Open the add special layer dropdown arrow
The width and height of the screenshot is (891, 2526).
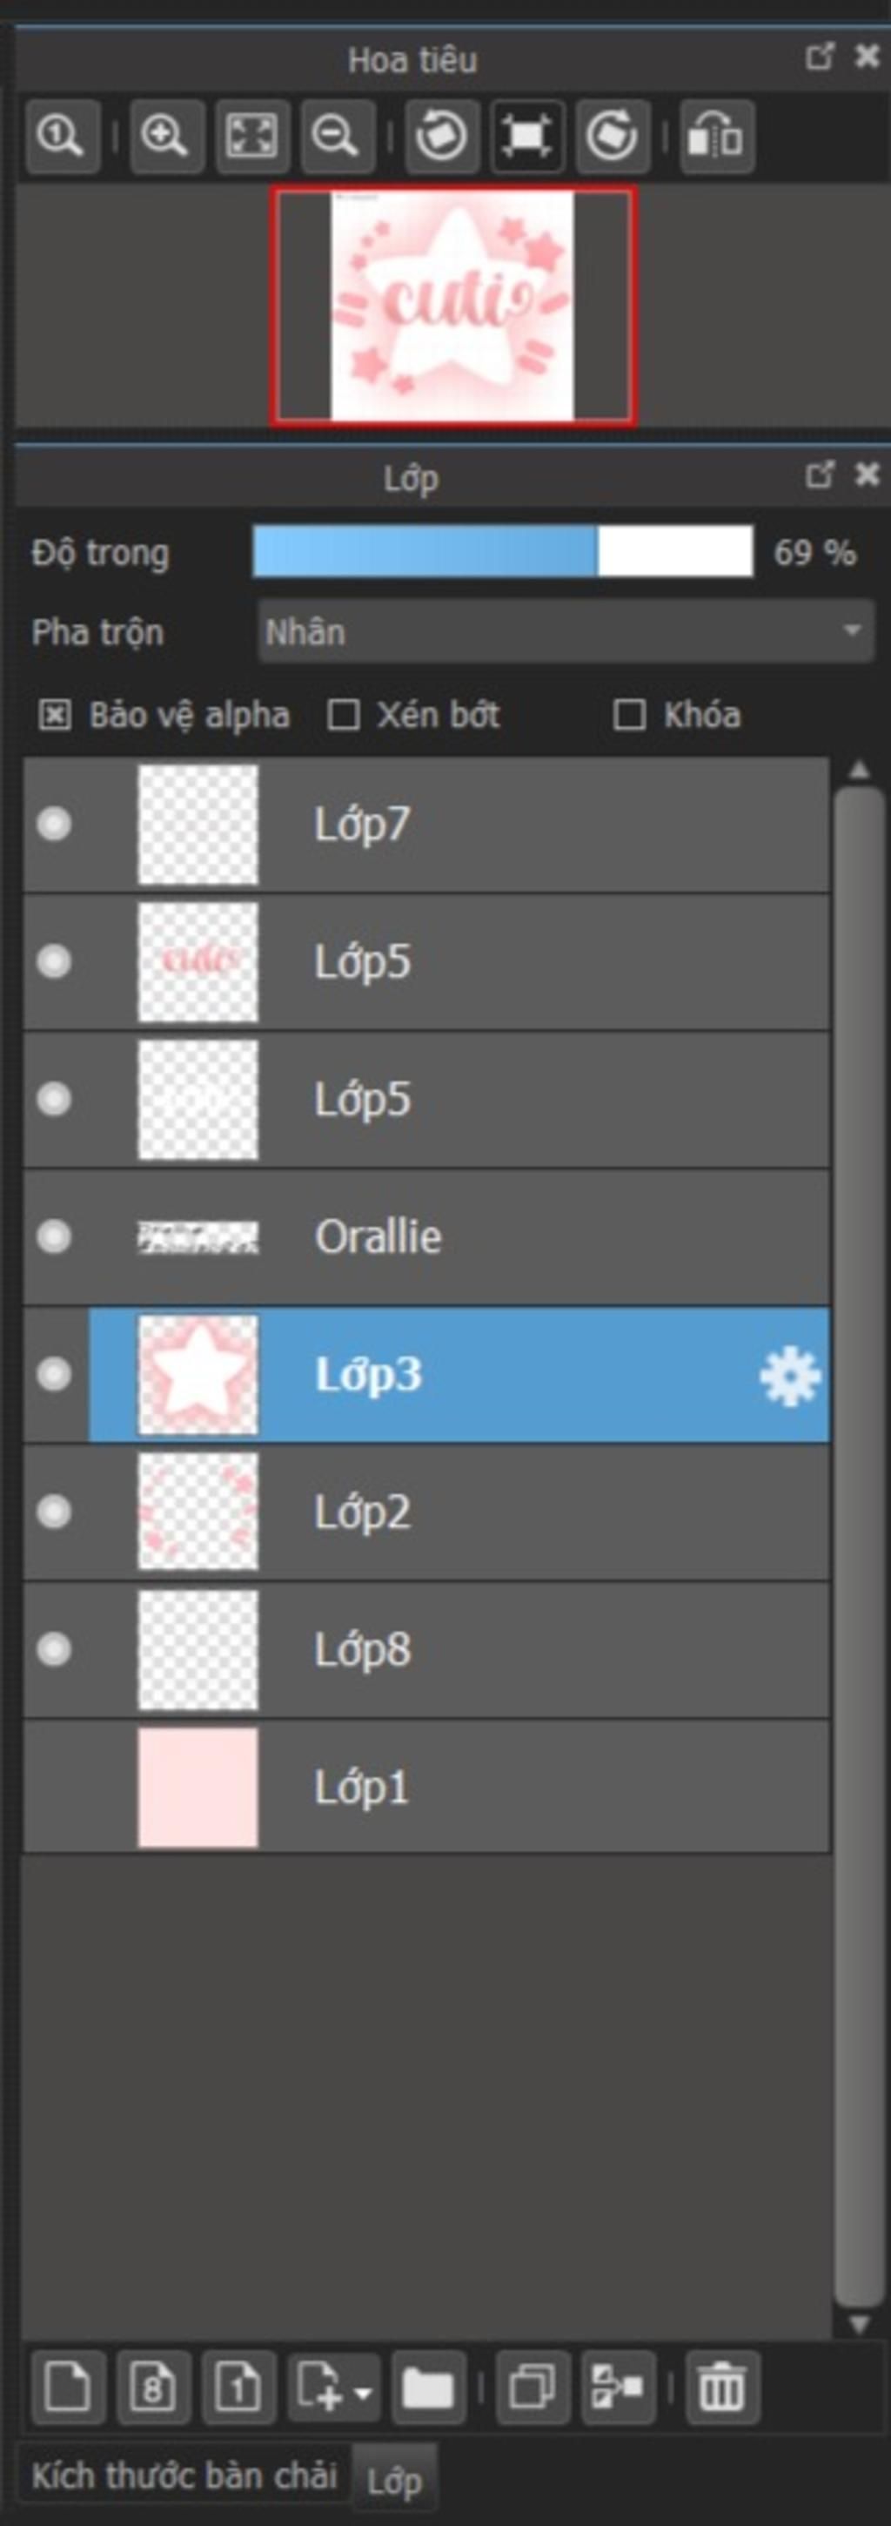[363, 2388]
